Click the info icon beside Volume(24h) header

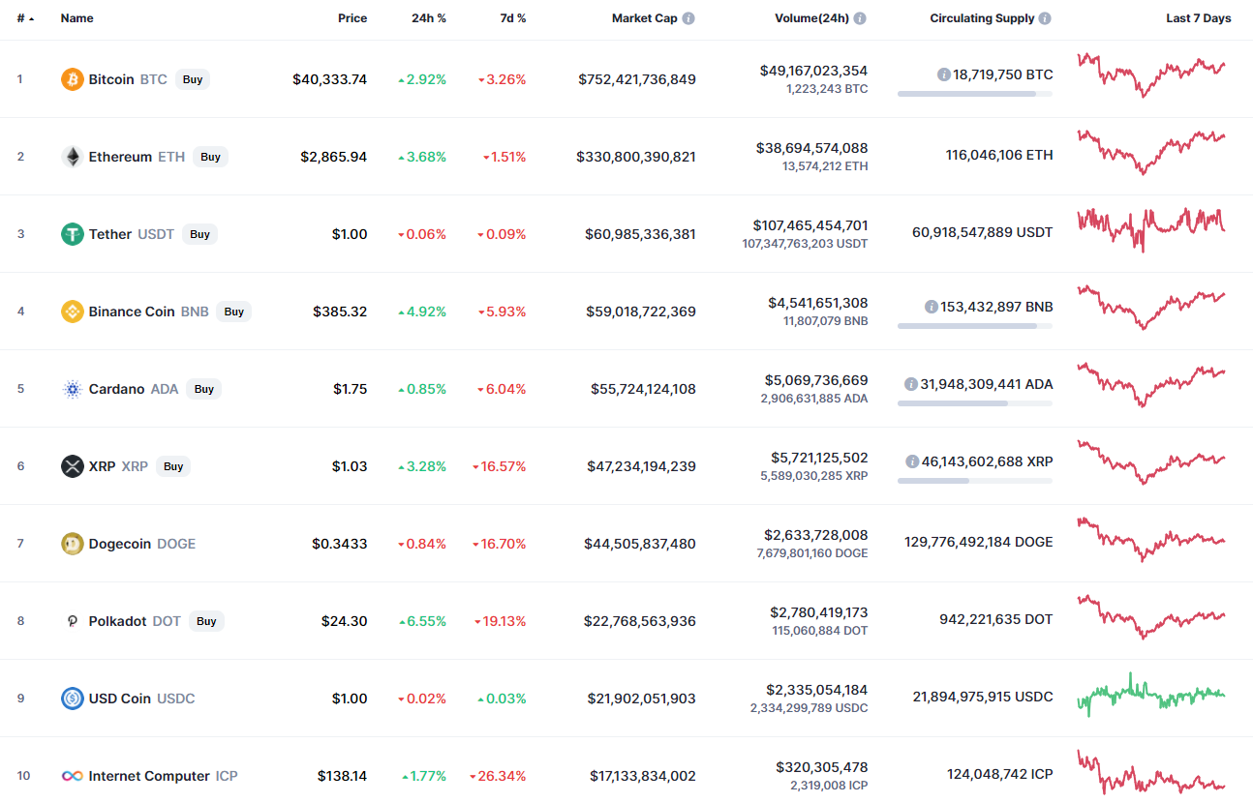[x=860, y=18]
